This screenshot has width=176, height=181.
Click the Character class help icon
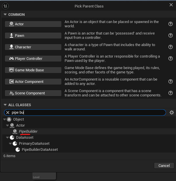[x=170, y=47]
